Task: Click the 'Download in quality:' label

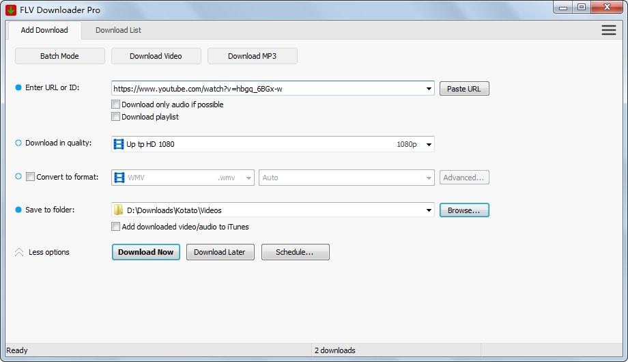Action: (59, 143)
